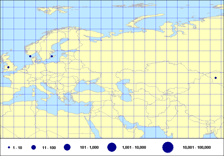Select the legend circle for 1,001 - 10,000

(112, 148)
